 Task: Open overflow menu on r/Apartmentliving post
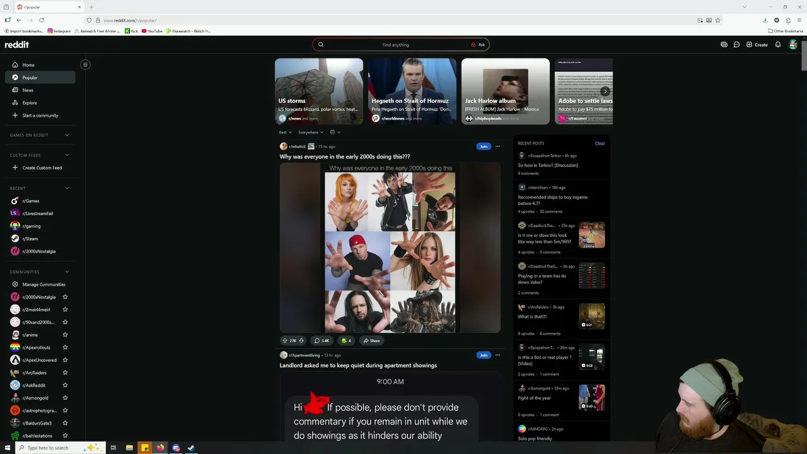coord(497,355)
